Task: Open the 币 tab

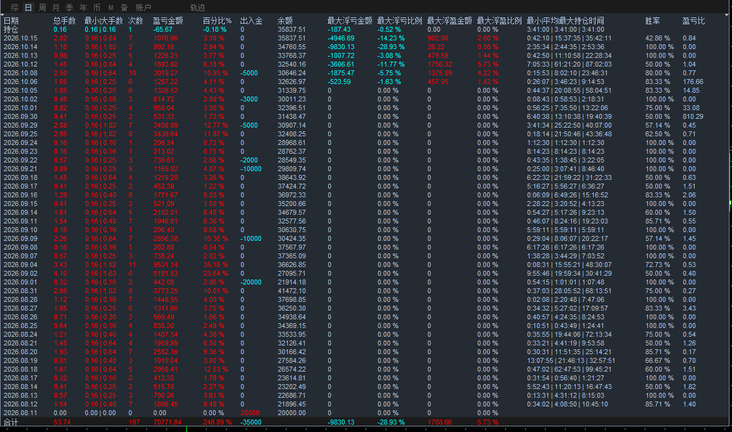Action: 97,7
